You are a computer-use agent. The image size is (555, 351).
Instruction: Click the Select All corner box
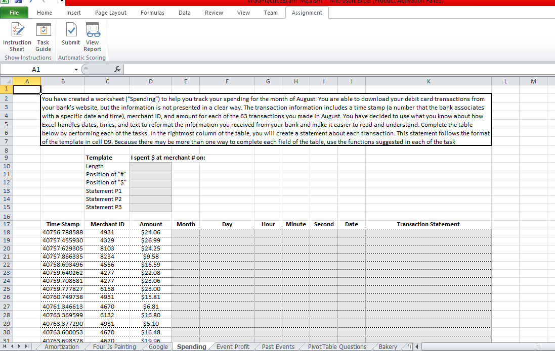coord(7,81)
